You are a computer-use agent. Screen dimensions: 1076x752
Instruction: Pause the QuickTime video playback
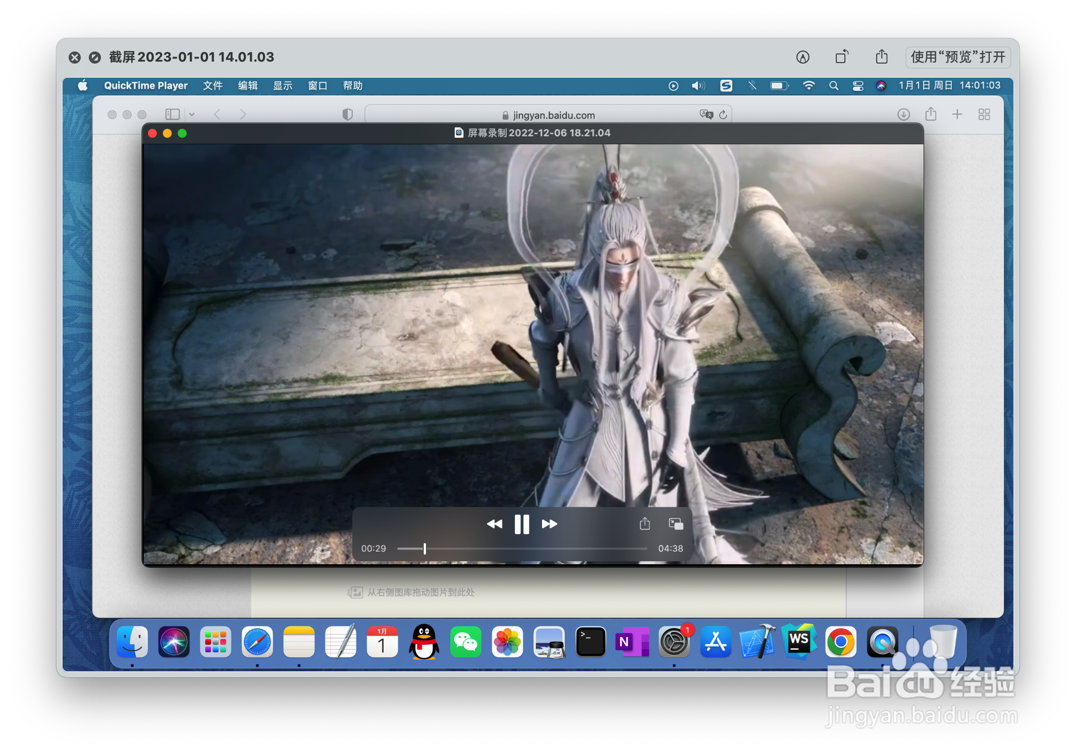tap(521, 524)
